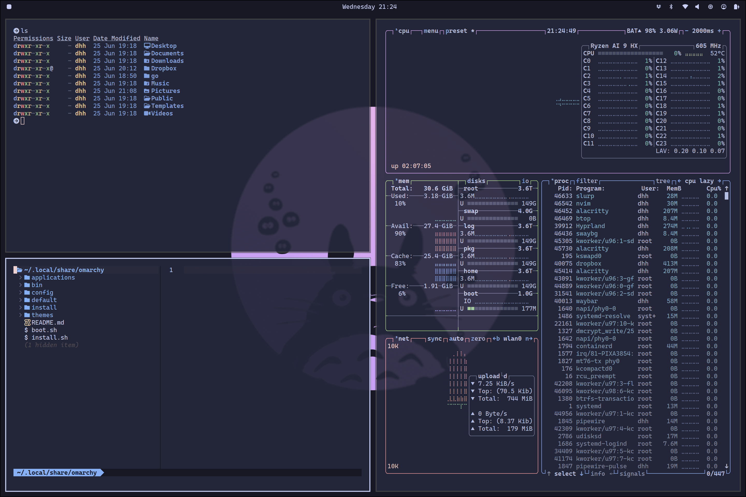Switch the btop preset

pyautogui.click(x=456, y=31)
